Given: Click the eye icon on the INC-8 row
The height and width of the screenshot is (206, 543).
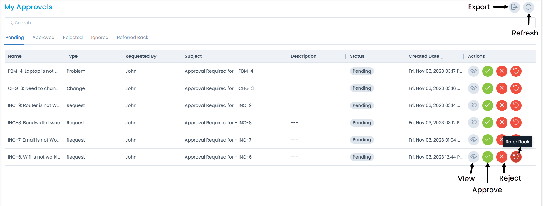Looking at the screenshot, I should pyautogui.click(x=473, y=122).
